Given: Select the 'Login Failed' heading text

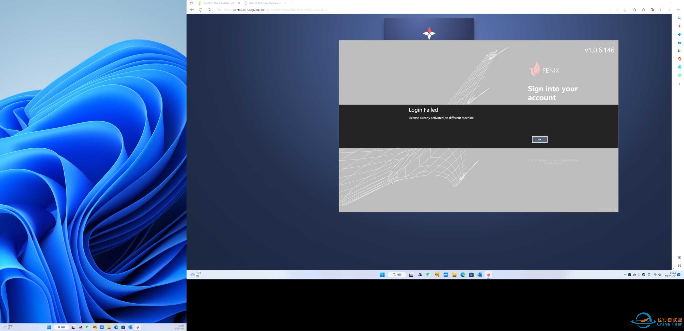Looking at the screenshot, I should 423,110.
